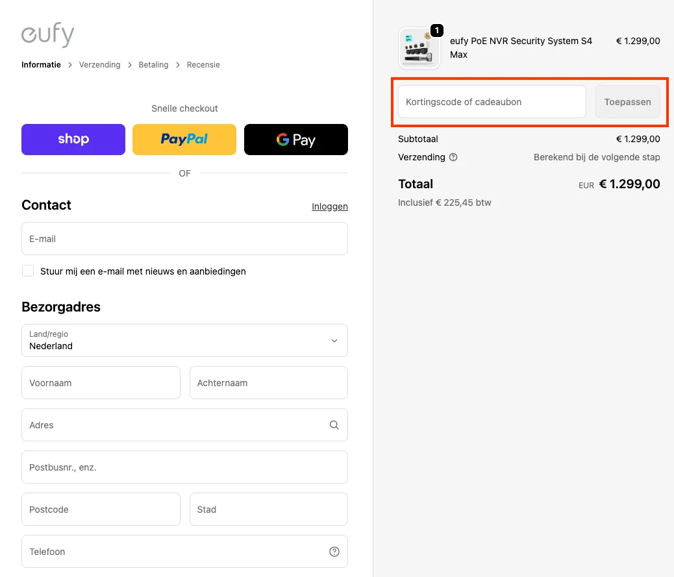Click the telephone help question mark icon
The image size is (674, 577).
click(334, 551)
